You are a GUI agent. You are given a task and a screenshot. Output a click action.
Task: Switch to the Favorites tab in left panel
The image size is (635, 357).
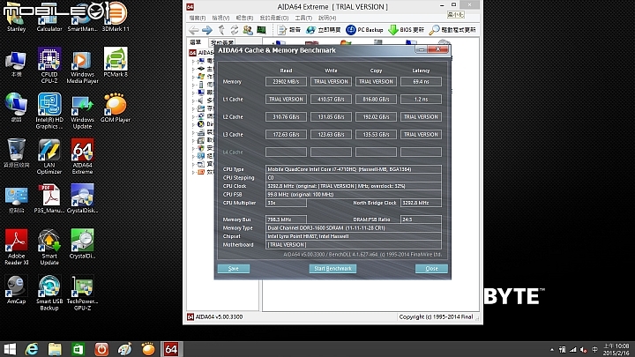coord(221,42)
